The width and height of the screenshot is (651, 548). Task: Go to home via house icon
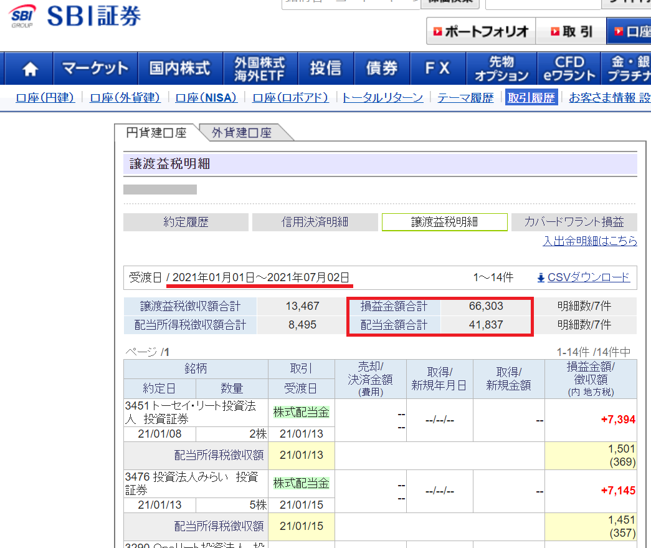coord(30,69)
